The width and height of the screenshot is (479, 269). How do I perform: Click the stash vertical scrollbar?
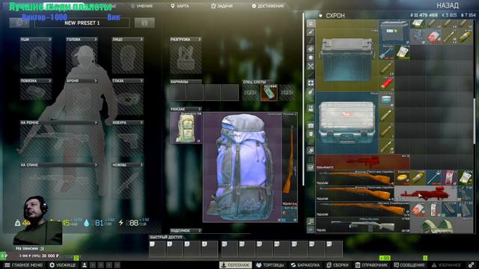(x=474, y=122)
